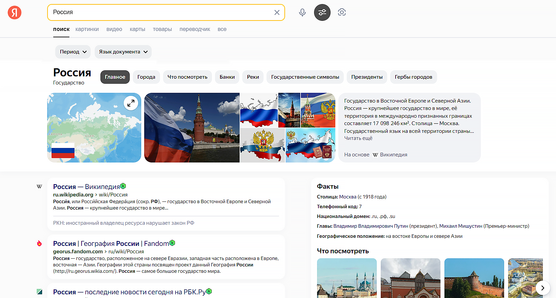Select the Города chip
556x298 pixels.
[146, 77]
